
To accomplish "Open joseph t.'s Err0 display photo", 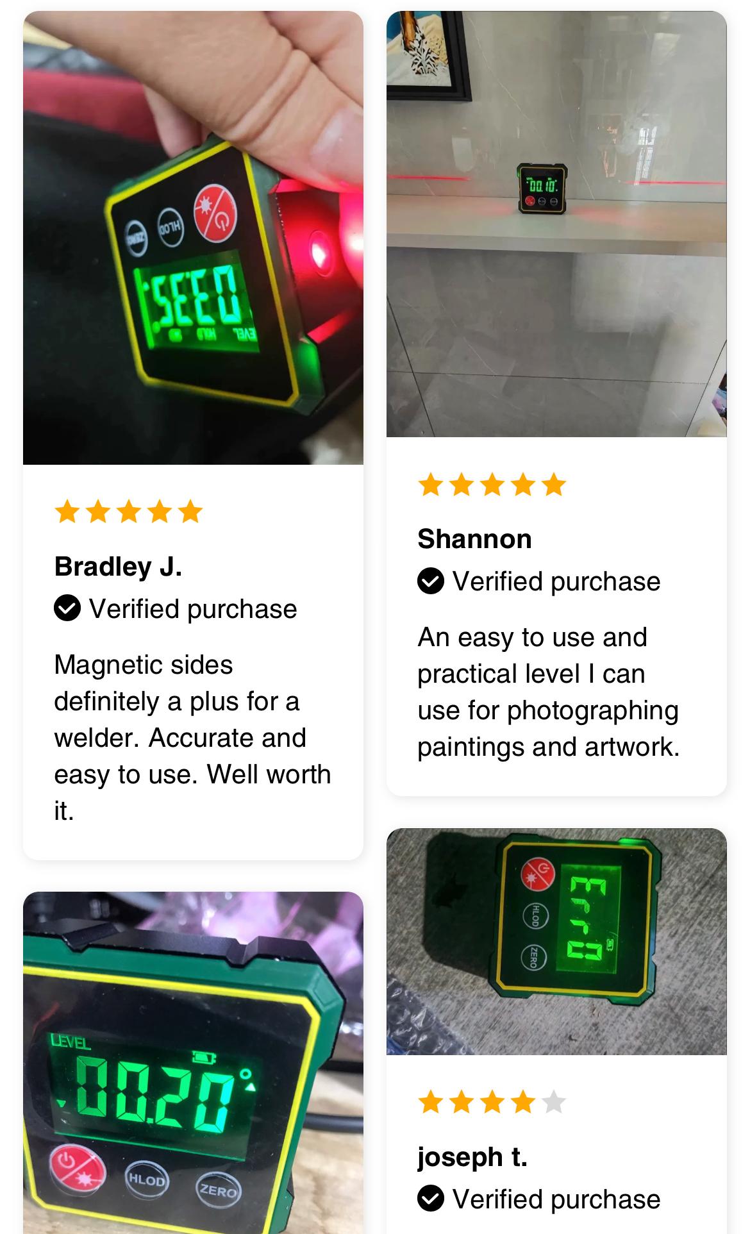I will point(556,942).
